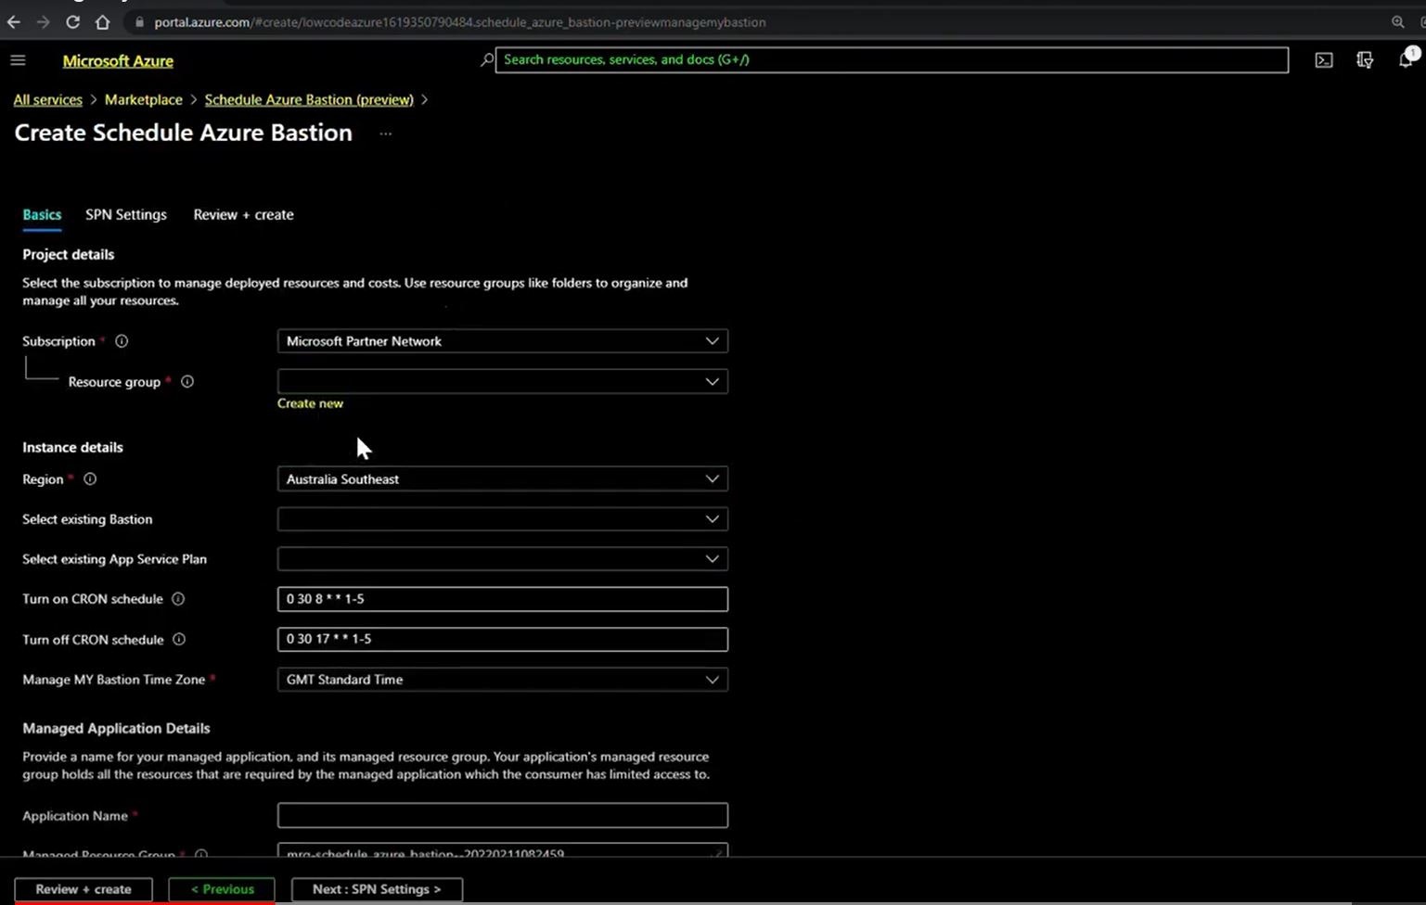Open the Manage MY Bastion Time Zone dropdown
This screenshot has height=905, width=1426.
click(x=502, y=680)
